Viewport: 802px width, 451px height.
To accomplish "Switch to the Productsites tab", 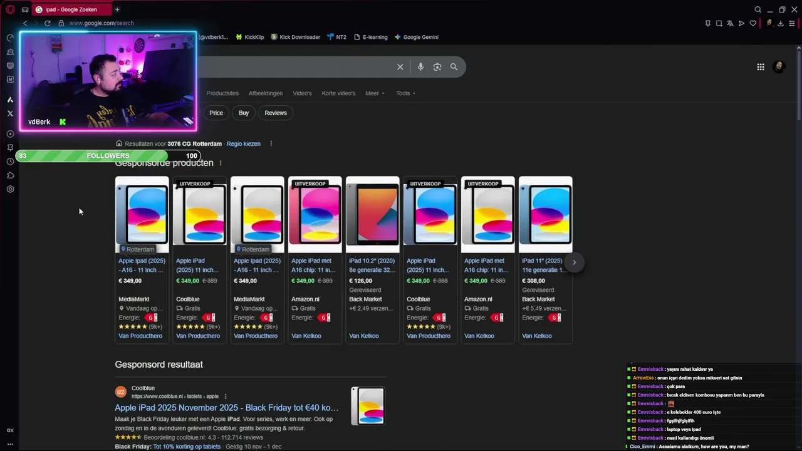I will pos(222,93).
